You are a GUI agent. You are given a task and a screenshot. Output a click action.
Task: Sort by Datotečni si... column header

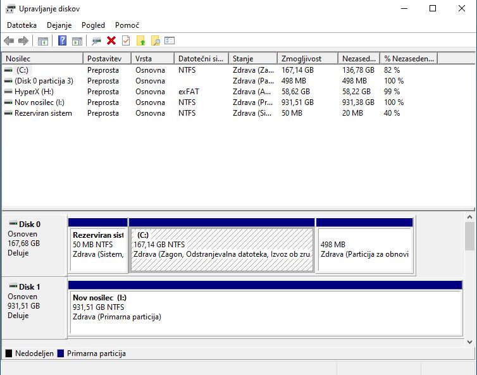tap(201, 58)
